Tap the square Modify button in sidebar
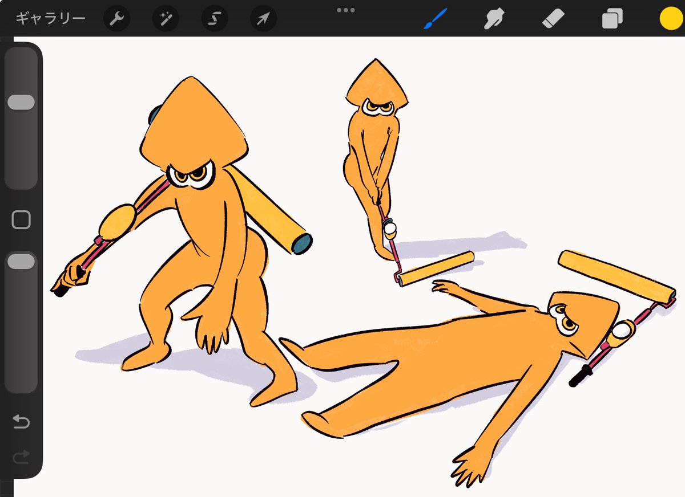This screenshot has width=685, height=497. click(21, 219)
